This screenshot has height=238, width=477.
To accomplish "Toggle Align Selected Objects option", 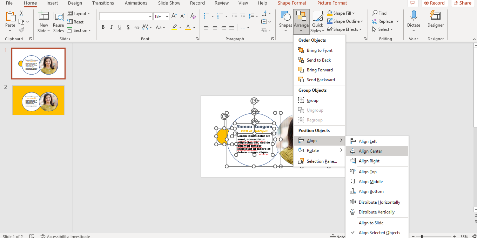I will coord(379,232).
